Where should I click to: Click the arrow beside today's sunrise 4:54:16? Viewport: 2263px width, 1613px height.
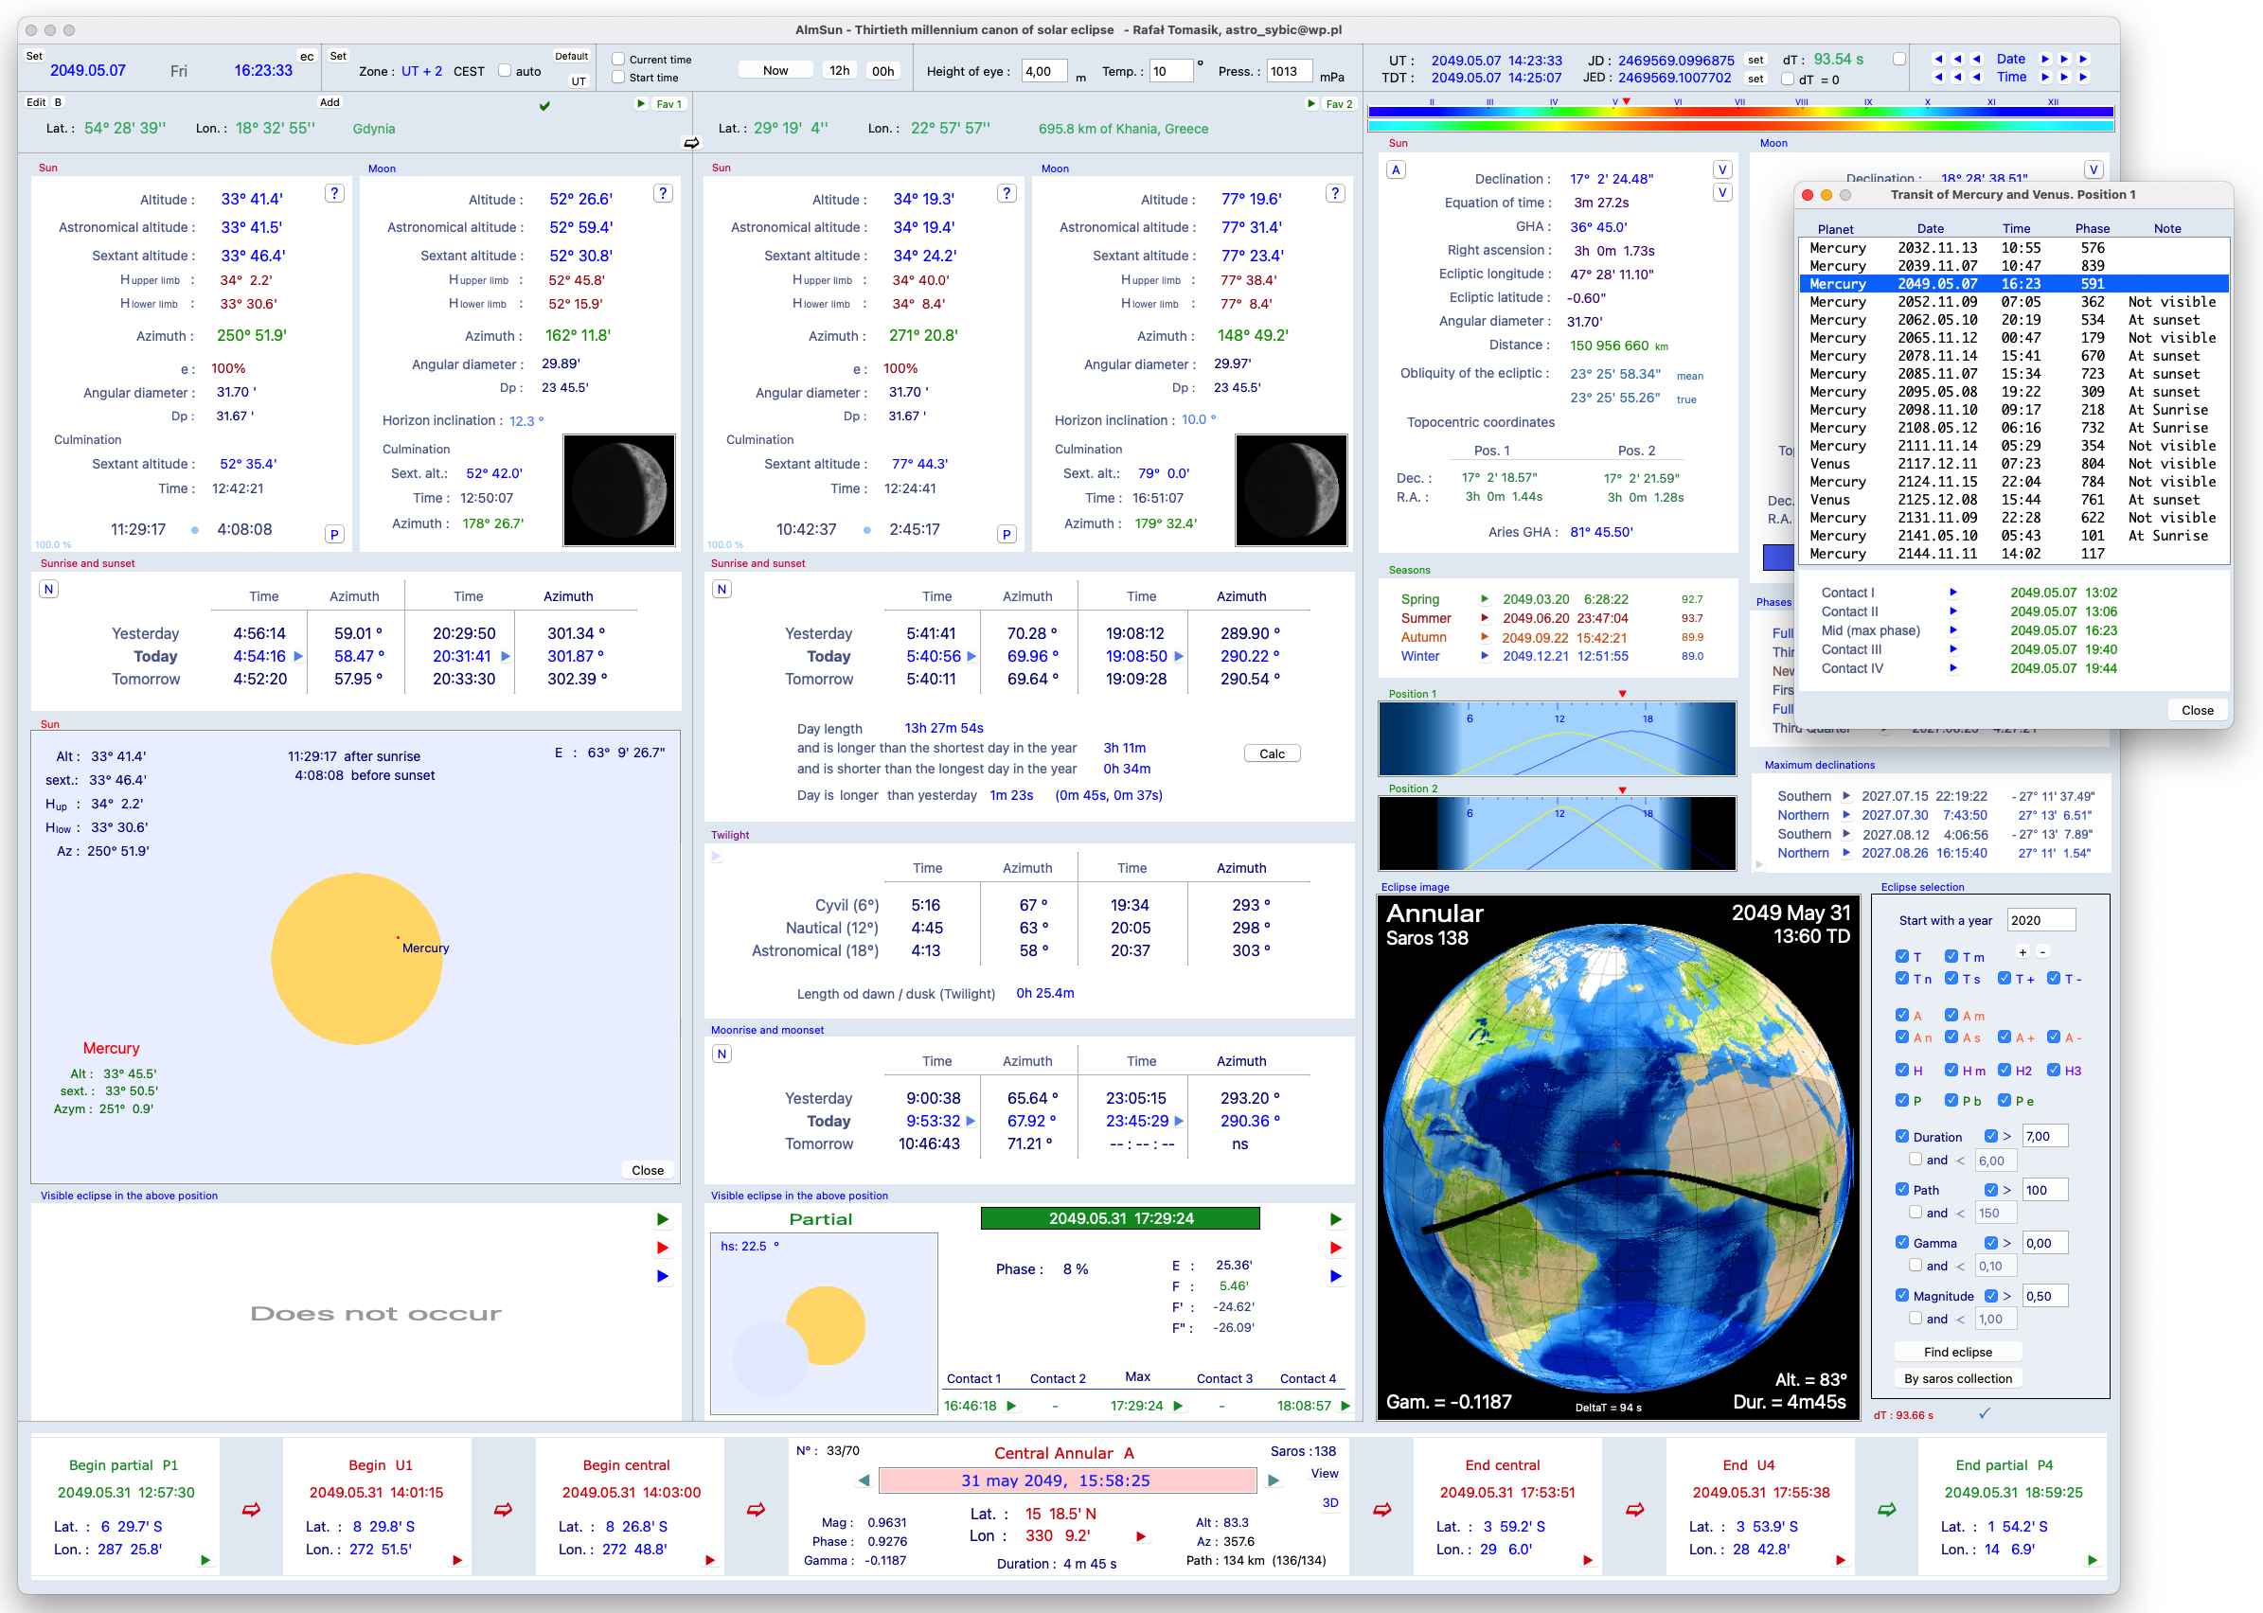coord(298,656)
